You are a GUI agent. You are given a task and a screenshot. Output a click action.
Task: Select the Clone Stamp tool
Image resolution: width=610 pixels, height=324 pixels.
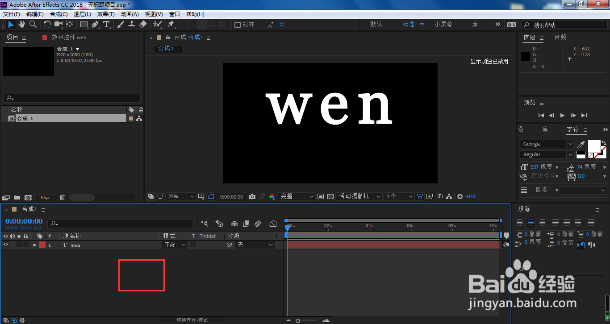pyautogui.click(x=132, y=25)
